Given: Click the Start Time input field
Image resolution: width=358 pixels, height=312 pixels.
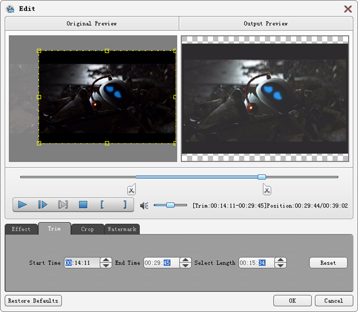Looking at the screenshot, I should (x=82, y=262).
